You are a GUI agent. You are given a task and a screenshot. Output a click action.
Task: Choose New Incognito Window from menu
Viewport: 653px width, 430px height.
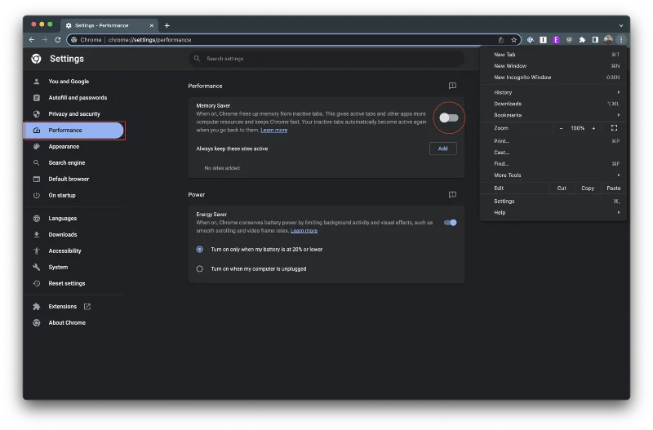[x=522, y=78]
